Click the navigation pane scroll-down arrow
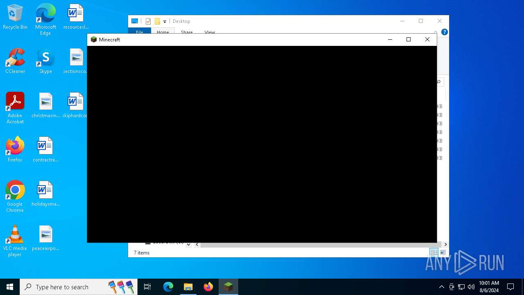The height and width of the screenshot is (295, 524). [x=189, y=244]
